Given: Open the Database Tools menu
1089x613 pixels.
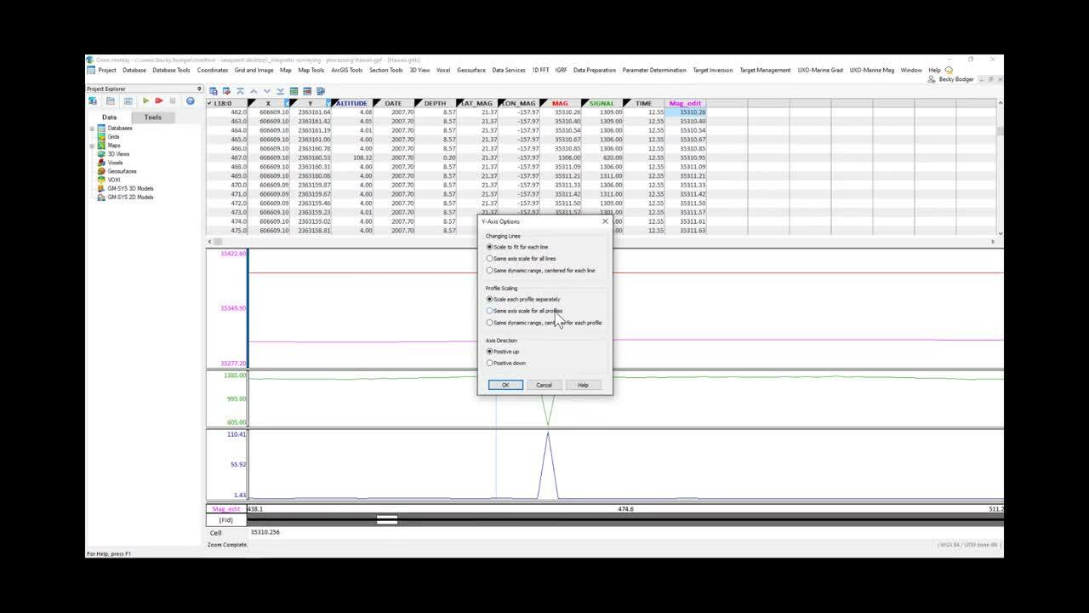Looking at the screenshot, I should click(x=171, y=70).
